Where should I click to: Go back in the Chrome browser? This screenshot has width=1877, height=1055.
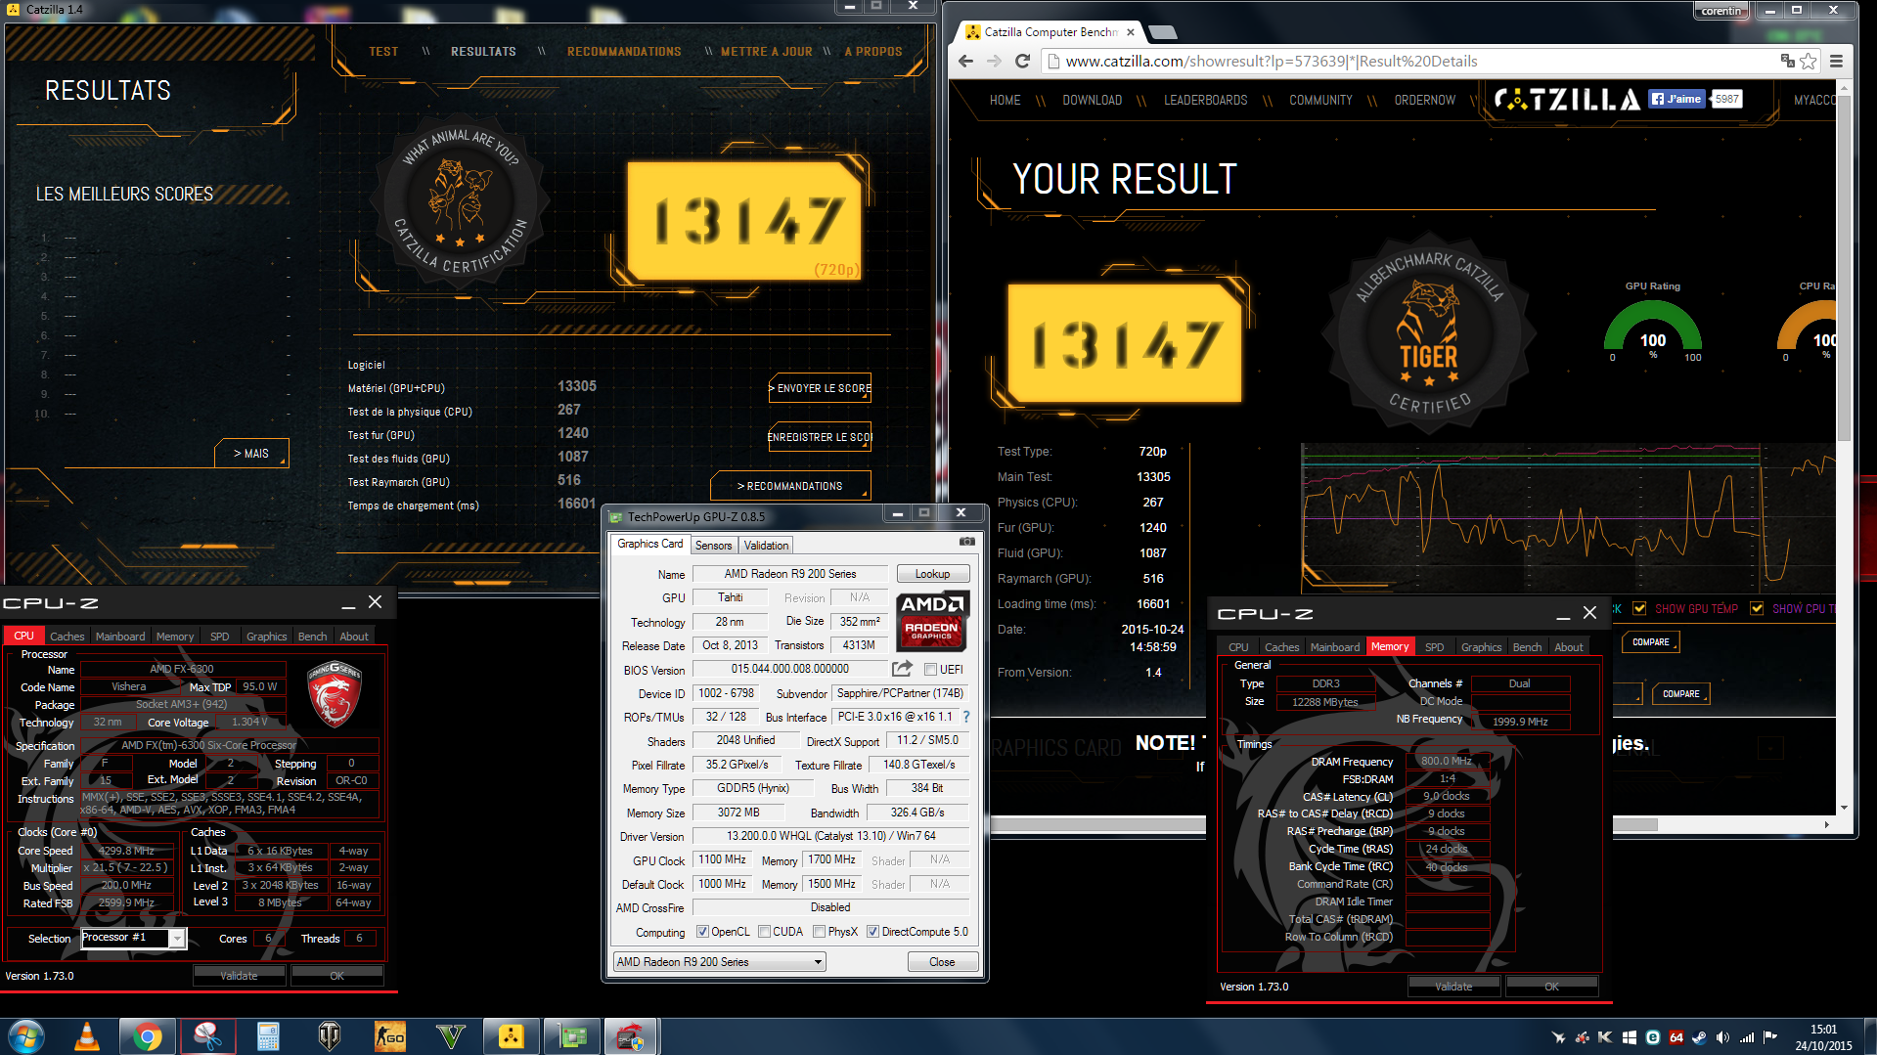(x=965, y=61)
